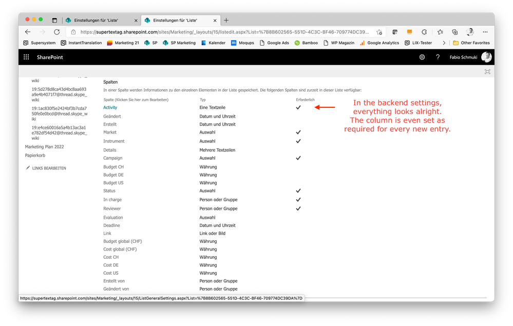The height and width of the screenshot is (326, 513).
Task: Open the browser profile avatar
Action: tap(470, 32)
